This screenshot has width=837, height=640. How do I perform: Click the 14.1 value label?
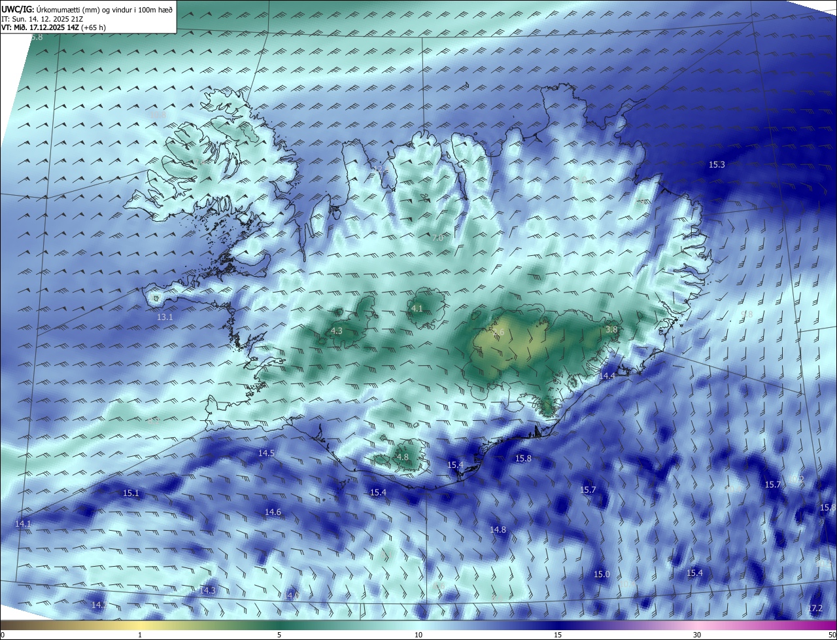[x=23, y=524]
